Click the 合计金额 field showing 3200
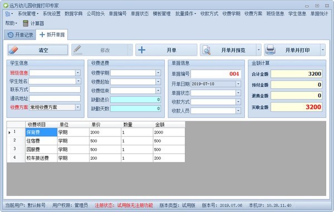The height and width of the screenshot is (212, 334). pyautogui.click(x=296, y=74)
